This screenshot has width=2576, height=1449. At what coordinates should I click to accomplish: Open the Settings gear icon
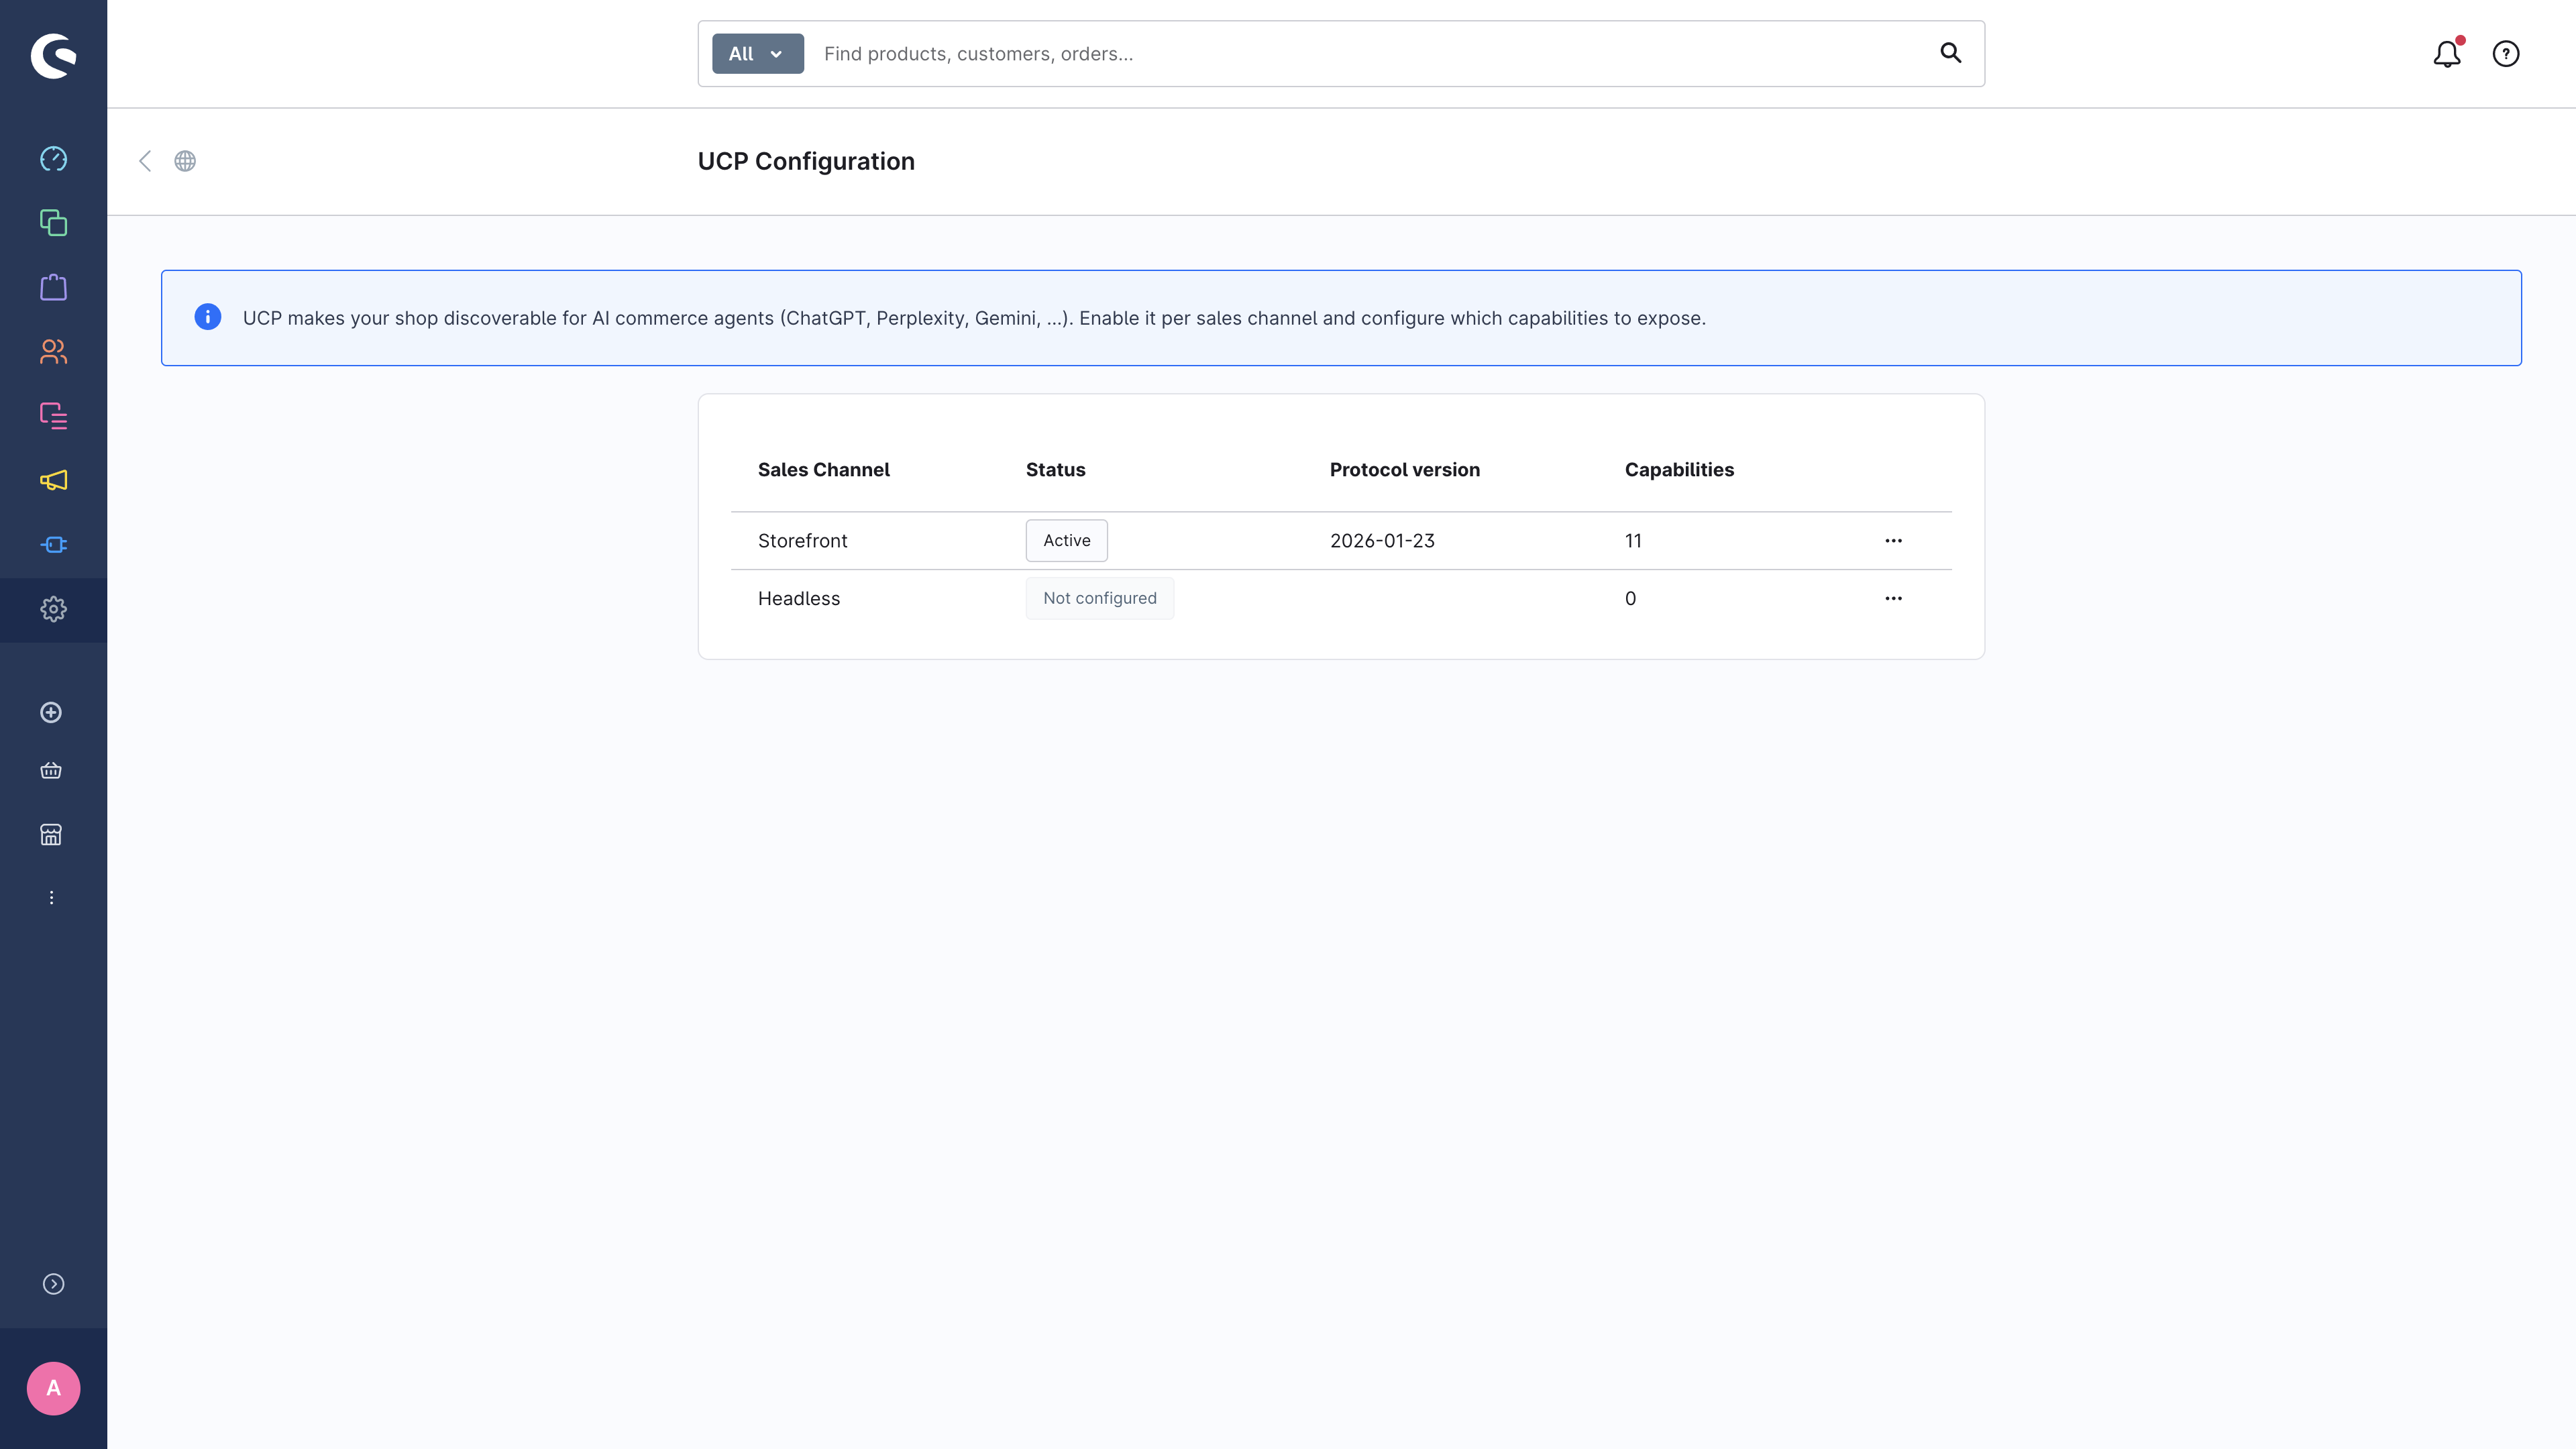[x=53, y=609]
